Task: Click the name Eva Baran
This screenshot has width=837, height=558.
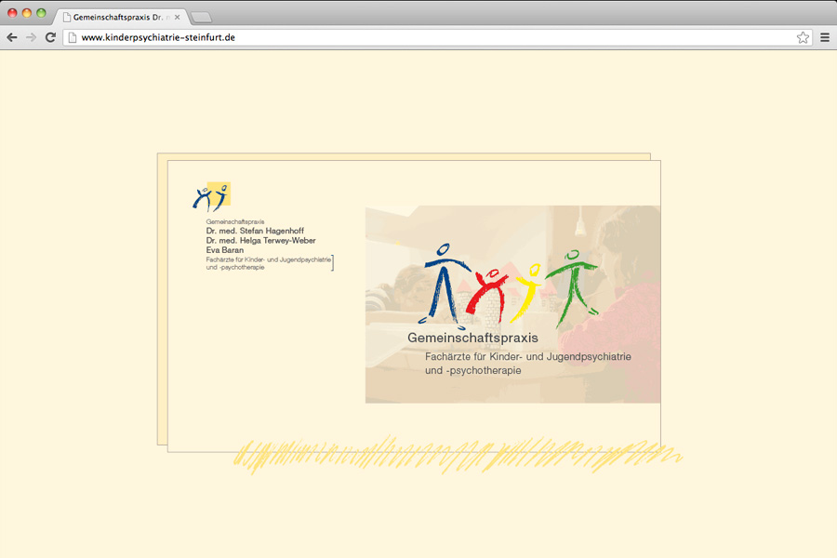Action: tap(225, 249)
